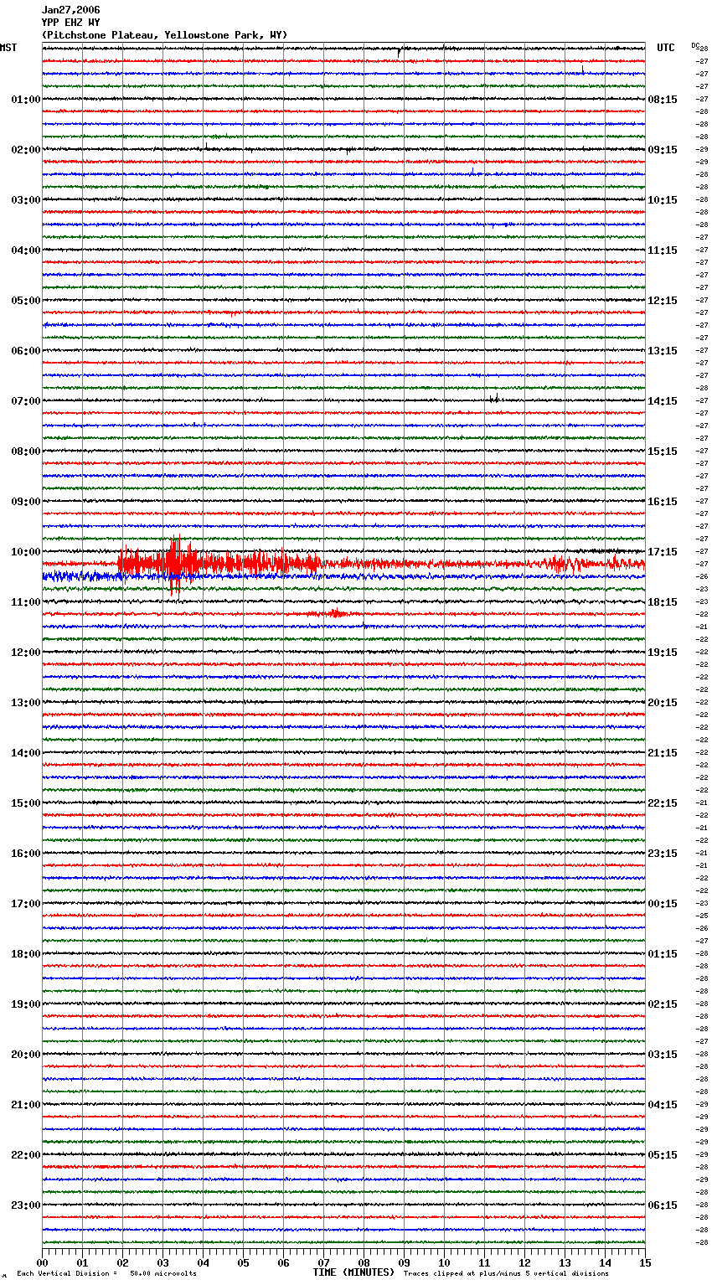Click the large red seismic event burst
Image resolution: width=712 pixels, height=1285 pixels.
pos(219,563)
